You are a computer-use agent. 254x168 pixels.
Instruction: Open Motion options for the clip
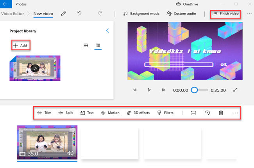coord(110,113)
